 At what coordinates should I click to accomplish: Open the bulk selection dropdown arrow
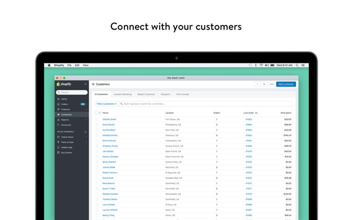pos(100,113)
